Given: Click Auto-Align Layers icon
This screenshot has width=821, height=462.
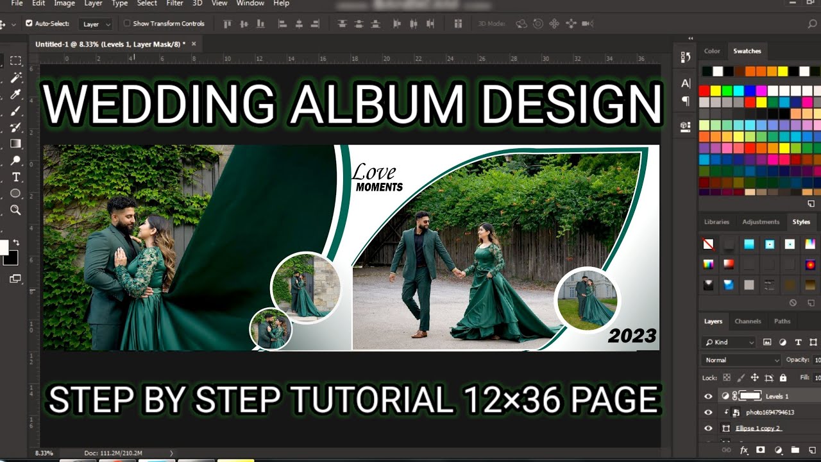Looking at the screenshot, I should (458, 24).
